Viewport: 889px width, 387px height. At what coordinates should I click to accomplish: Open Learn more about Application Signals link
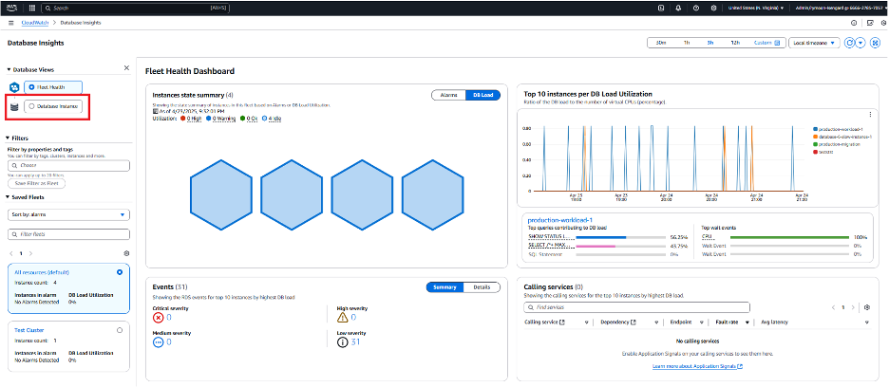pyautogui.click(x=697, y=366)
